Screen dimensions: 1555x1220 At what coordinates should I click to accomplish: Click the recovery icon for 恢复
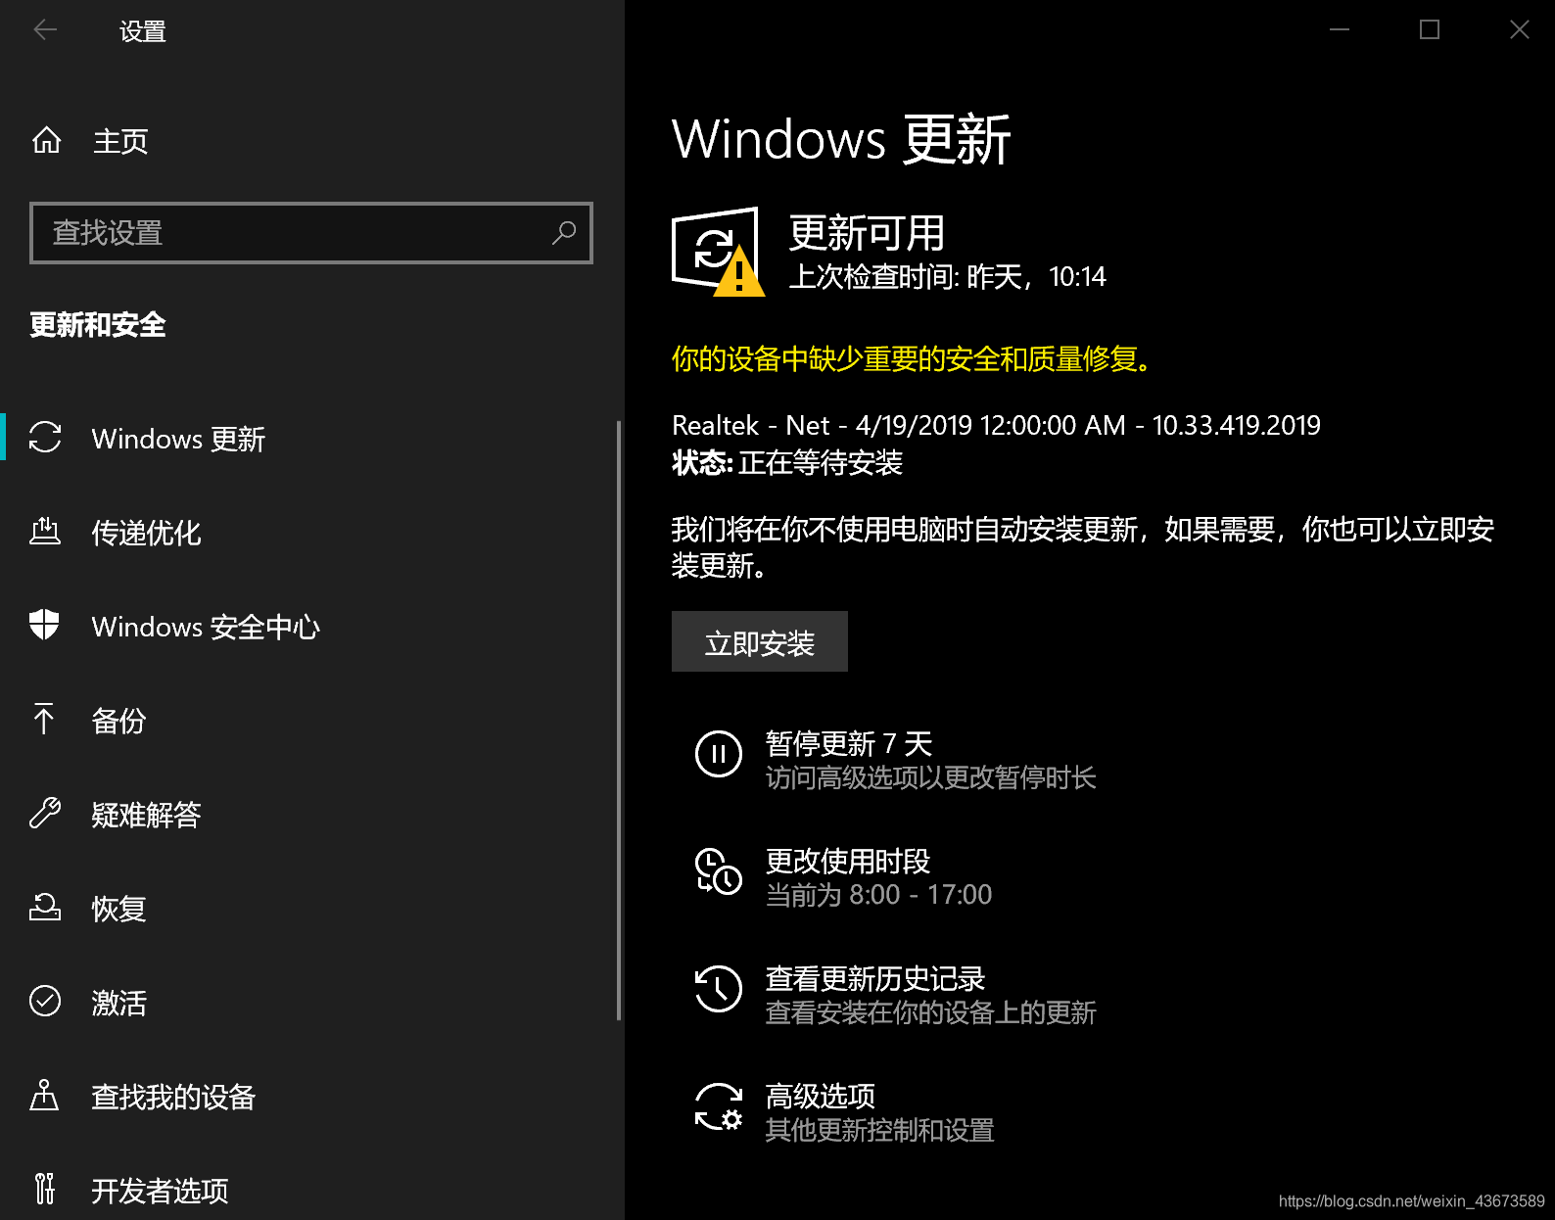pyautogui.click(x=45, y=908)
